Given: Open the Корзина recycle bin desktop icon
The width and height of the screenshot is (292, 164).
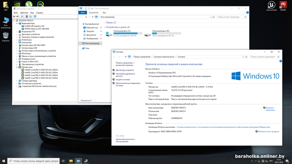Looking at the screenshot, I should point(6,36).
